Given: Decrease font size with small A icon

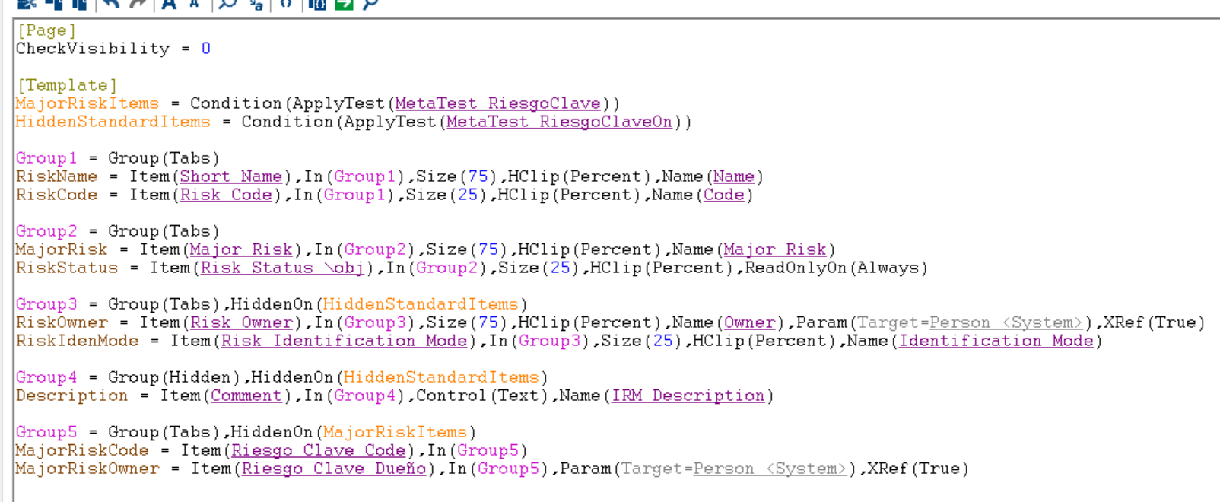Looking at the screenshot, I should 195,4.
